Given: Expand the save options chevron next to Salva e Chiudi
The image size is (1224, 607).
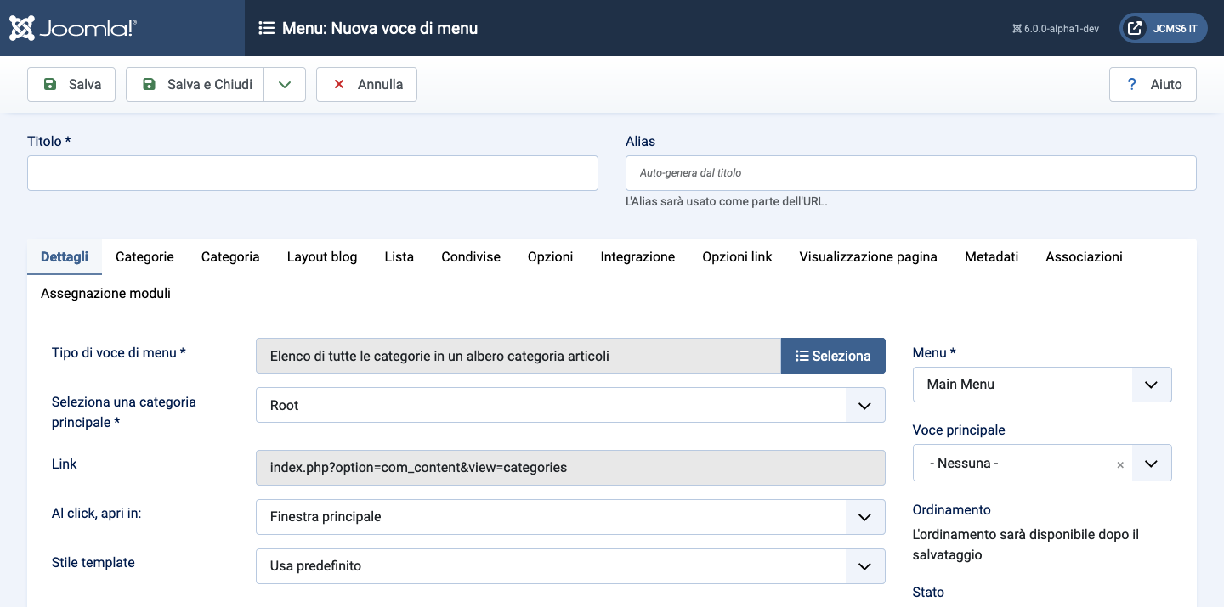Looking at the screenshot, I should [285, 84].
